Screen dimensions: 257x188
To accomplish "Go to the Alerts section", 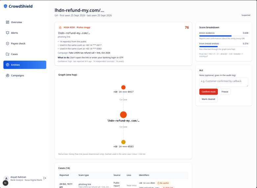I will point(25,33).
